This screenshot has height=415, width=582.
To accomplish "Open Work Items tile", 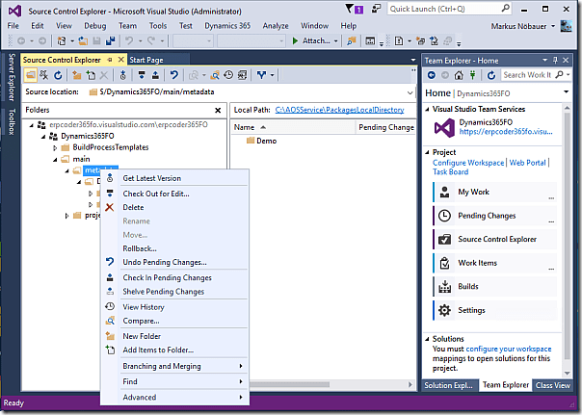I will [x=494, y=263].
